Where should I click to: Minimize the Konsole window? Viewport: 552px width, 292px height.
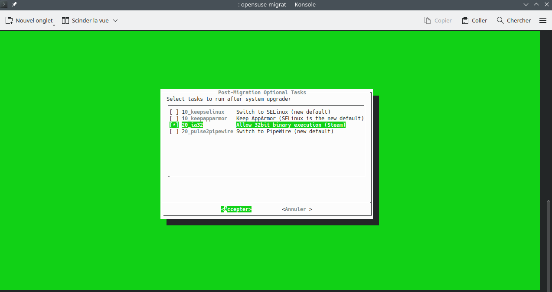pos(526,4)
